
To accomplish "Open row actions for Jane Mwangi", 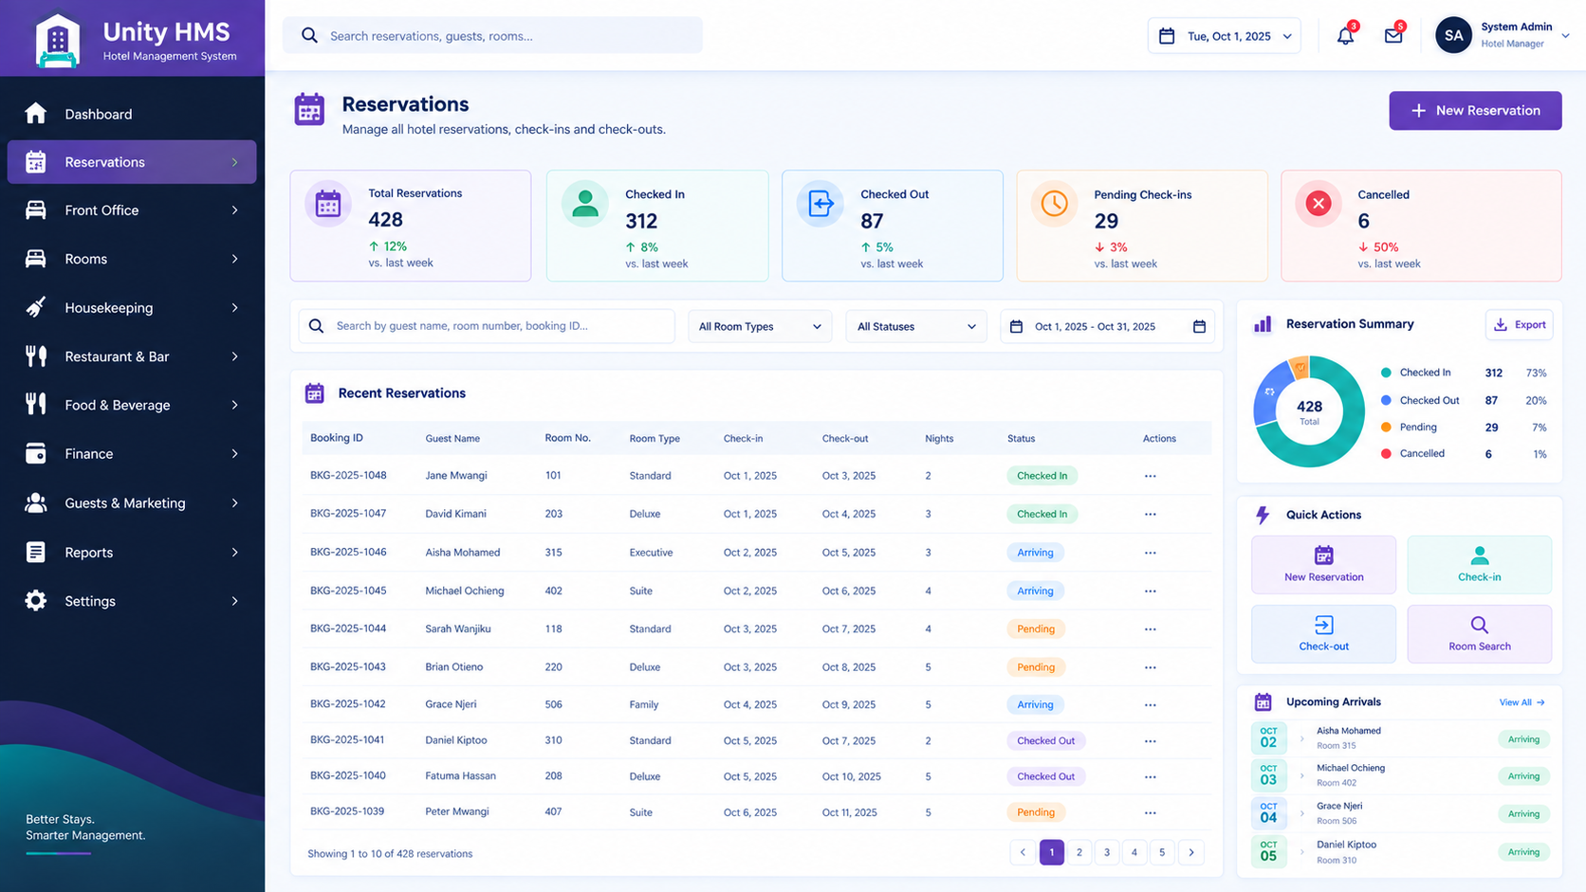I will (x=1150, y=476).
